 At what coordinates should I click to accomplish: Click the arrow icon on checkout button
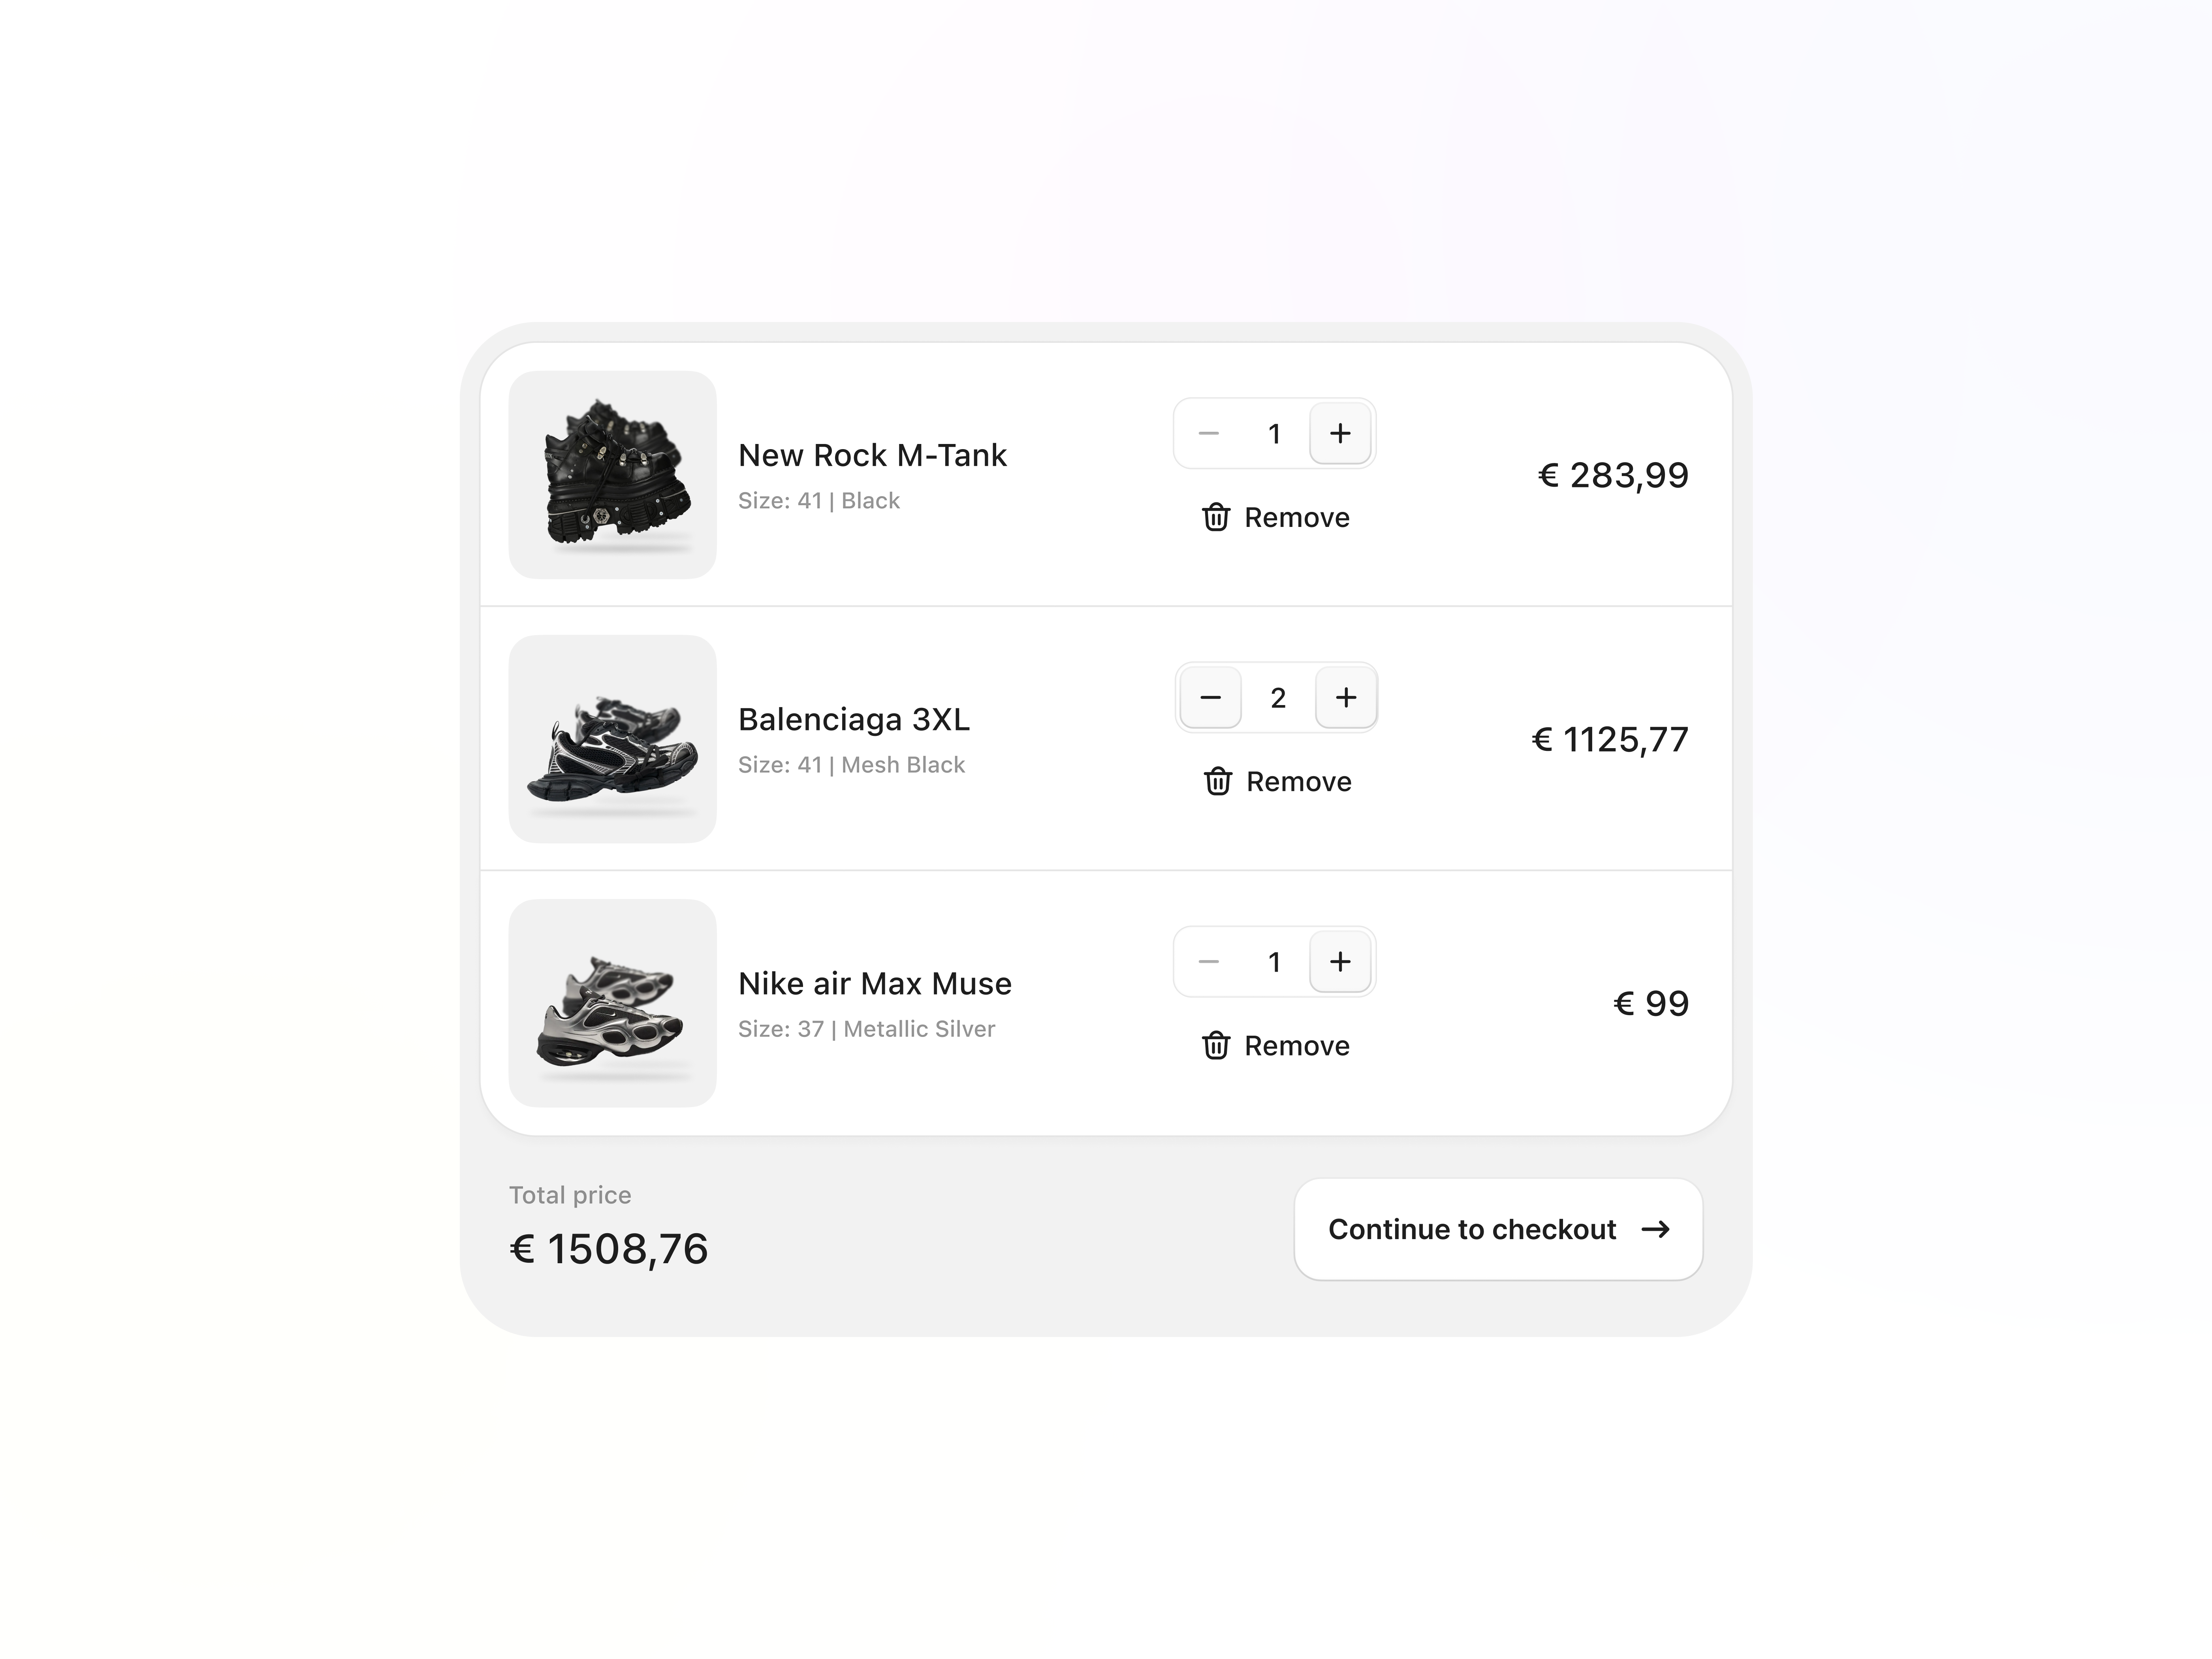[1656, 1229]
